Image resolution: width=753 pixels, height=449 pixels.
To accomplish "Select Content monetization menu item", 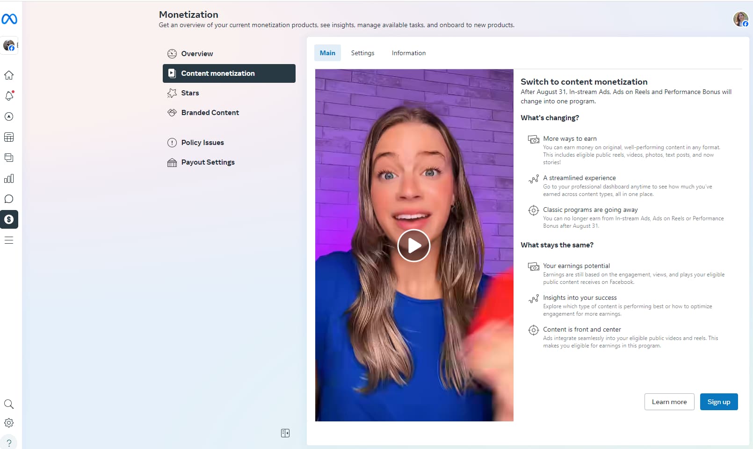I will click(229, 73).
